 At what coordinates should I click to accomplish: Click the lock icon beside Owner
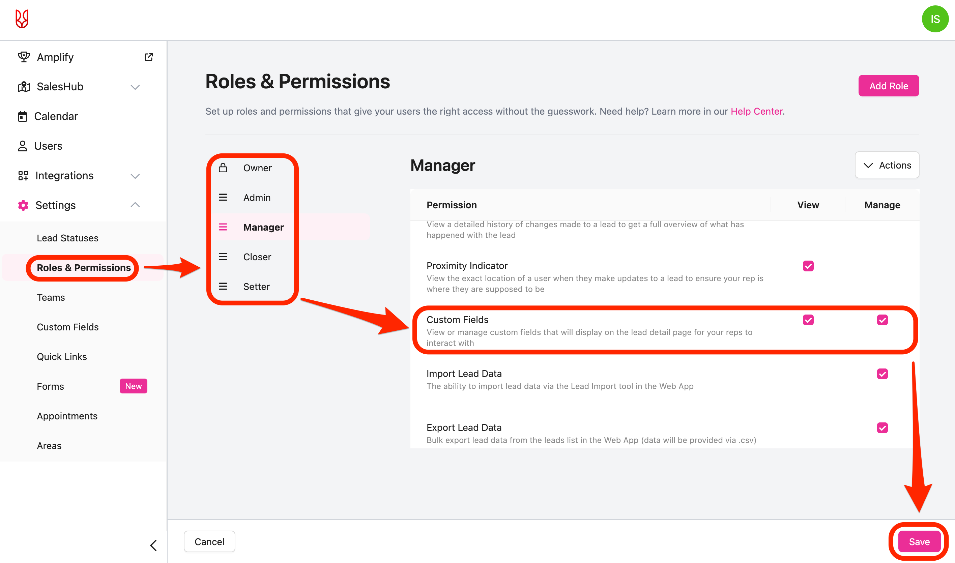click(223, 168)
